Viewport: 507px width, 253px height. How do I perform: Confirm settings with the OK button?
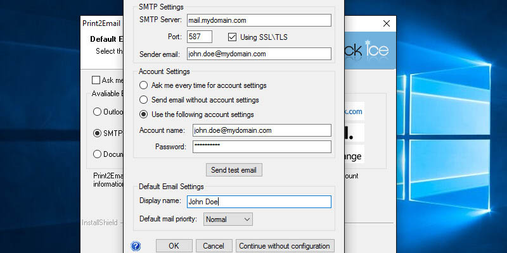174,246
